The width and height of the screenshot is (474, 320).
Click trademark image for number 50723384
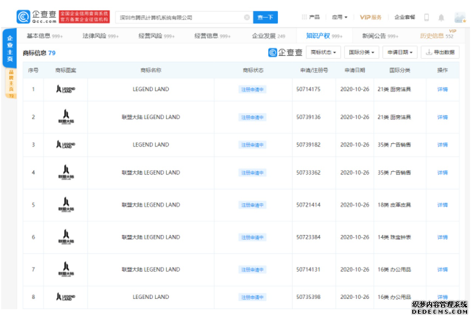(66, 237)
